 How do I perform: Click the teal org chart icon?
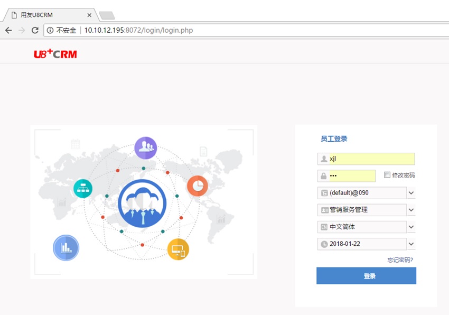point(83,189)
